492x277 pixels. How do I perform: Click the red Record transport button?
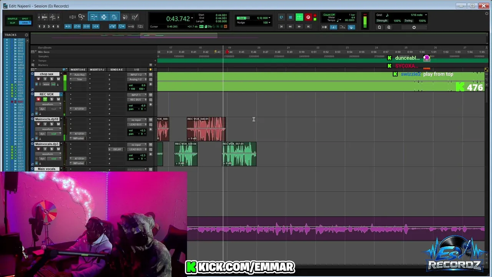[308, 17]
